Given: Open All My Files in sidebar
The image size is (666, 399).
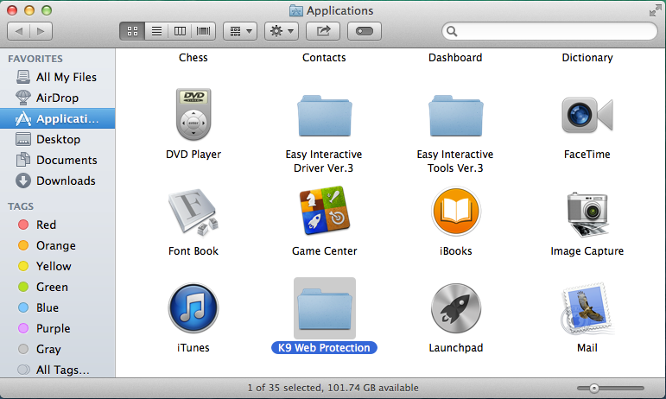Looking at the screenshot, I should pyautogui.click(x=58, y=77).
